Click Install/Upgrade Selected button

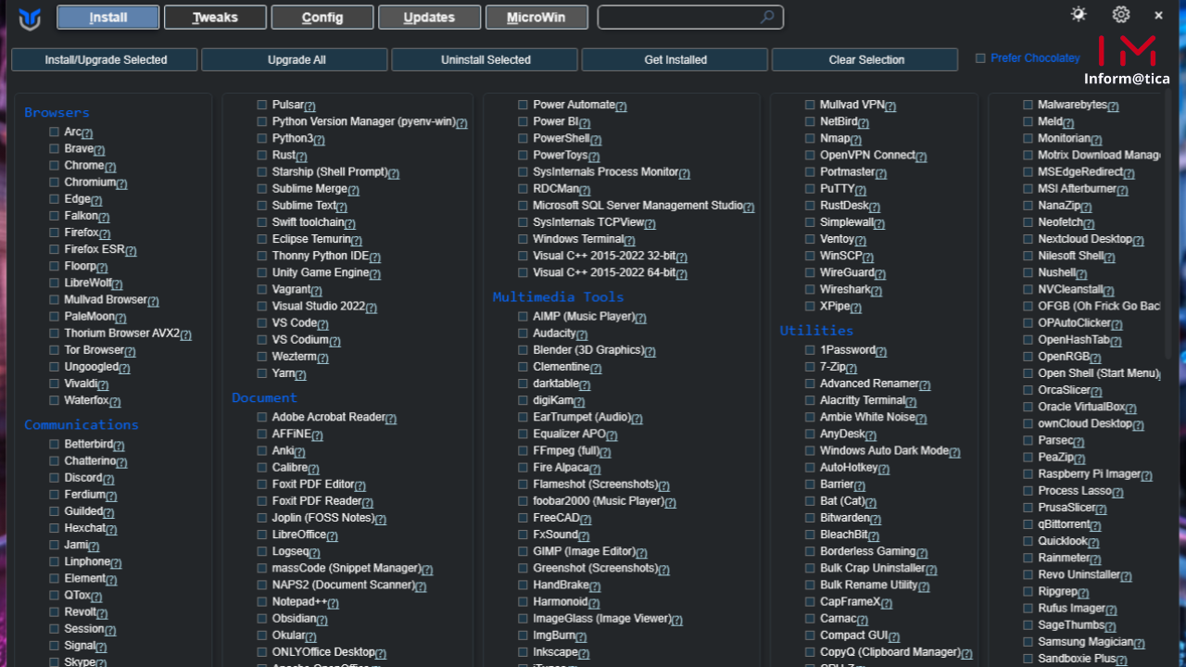point(105,59)
